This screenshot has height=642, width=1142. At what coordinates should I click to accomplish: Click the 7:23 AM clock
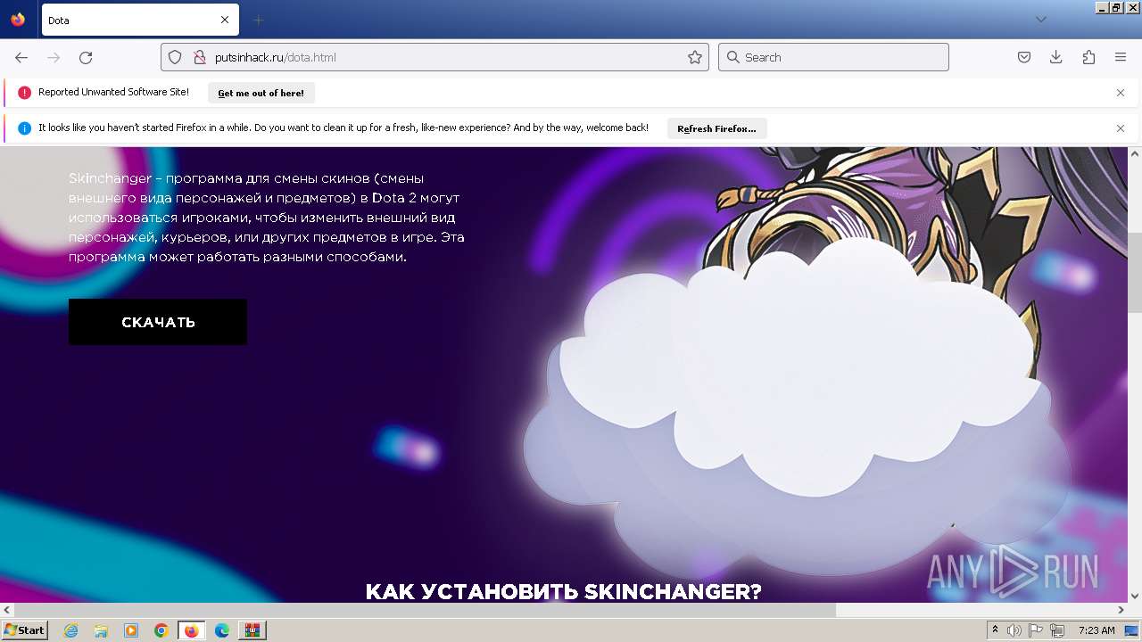pyautogui.click(x=1096, y=630)
